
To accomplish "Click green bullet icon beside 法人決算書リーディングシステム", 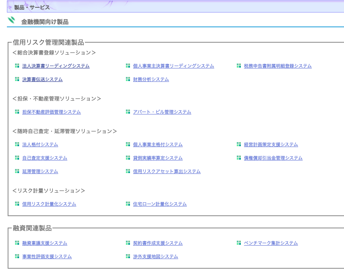I will click(x=17, y=66).
